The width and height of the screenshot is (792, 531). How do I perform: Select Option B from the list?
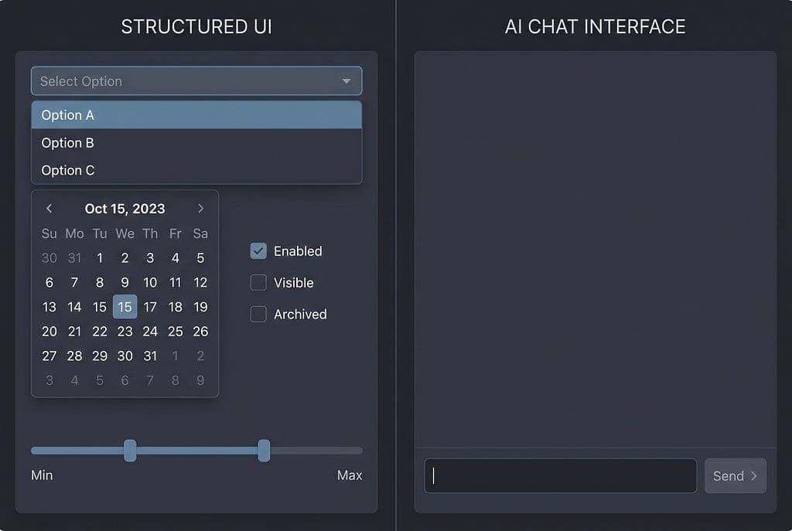pyautogui.click(x=67, y=142)
